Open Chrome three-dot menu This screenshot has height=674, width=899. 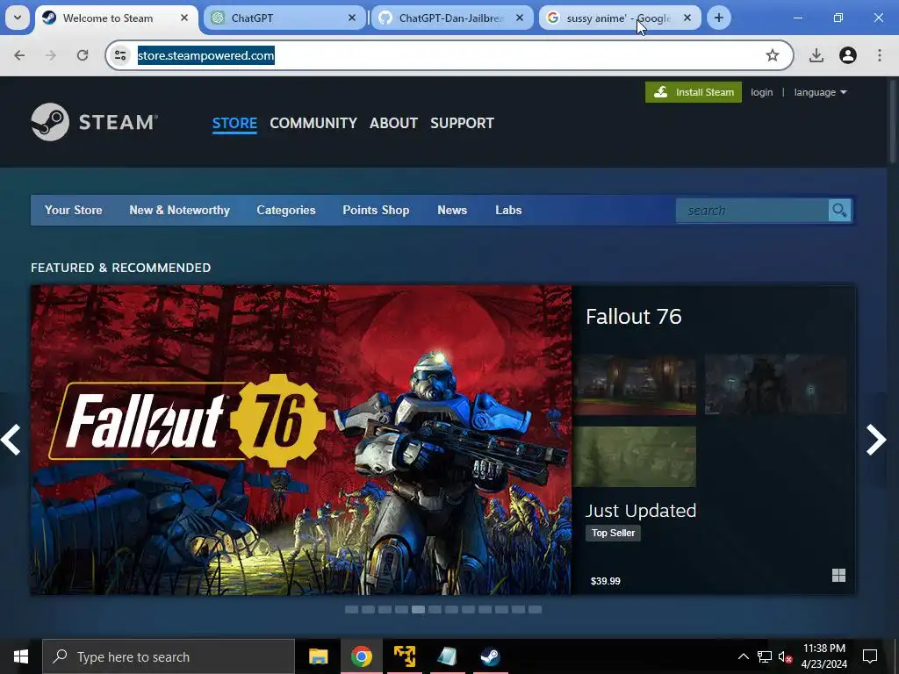click(880, 55)
